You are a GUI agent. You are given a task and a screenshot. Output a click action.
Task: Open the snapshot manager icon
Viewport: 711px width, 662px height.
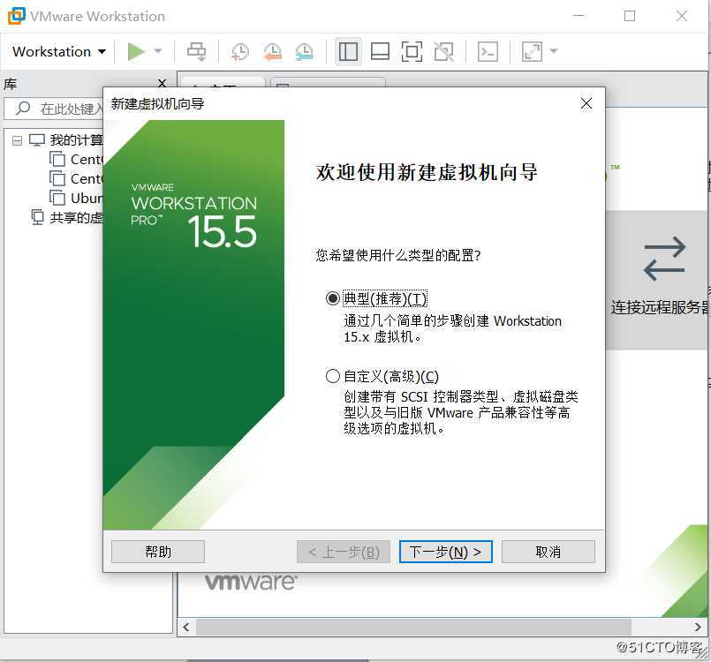pos(304,52)
